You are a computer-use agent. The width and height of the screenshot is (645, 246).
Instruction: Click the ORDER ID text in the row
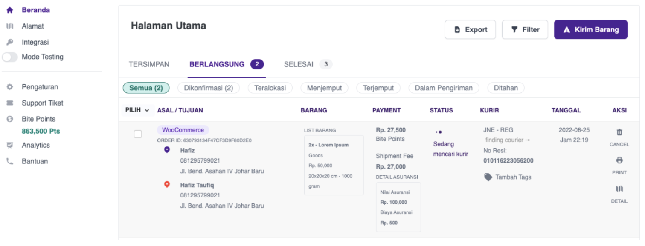pyautogui.click(x=204, y=140)
